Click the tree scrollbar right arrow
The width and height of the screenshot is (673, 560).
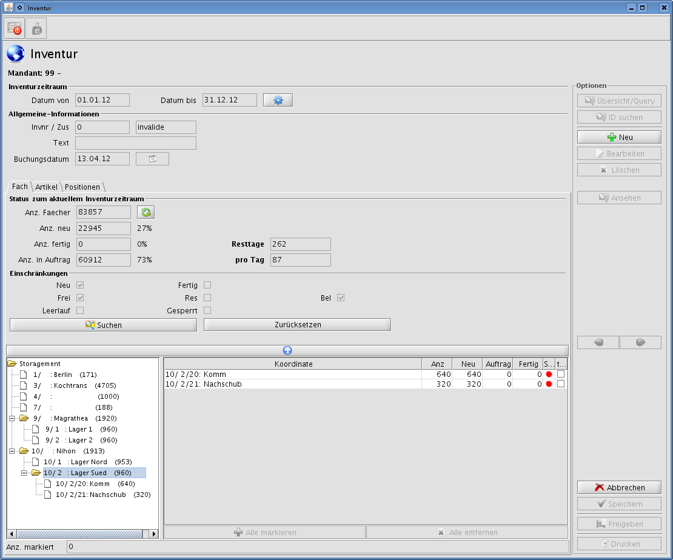click(x=153, y=534)
